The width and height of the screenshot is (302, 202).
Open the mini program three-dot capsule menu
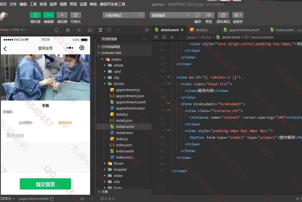70,48
